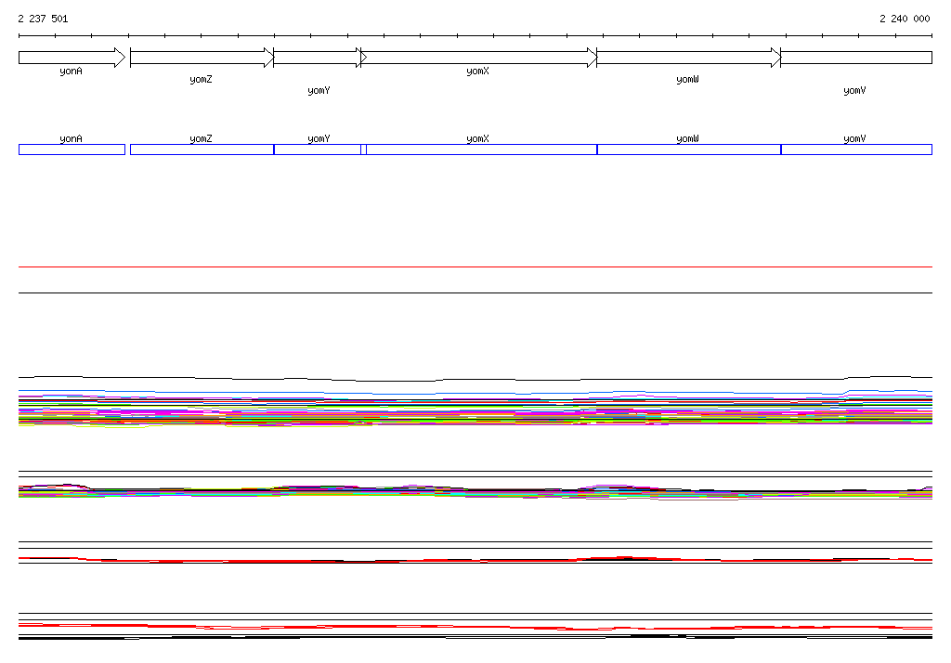Click the blue yonA segment box
The height and width of the screenshot is (663, 951).
click(x=72, y=149)
